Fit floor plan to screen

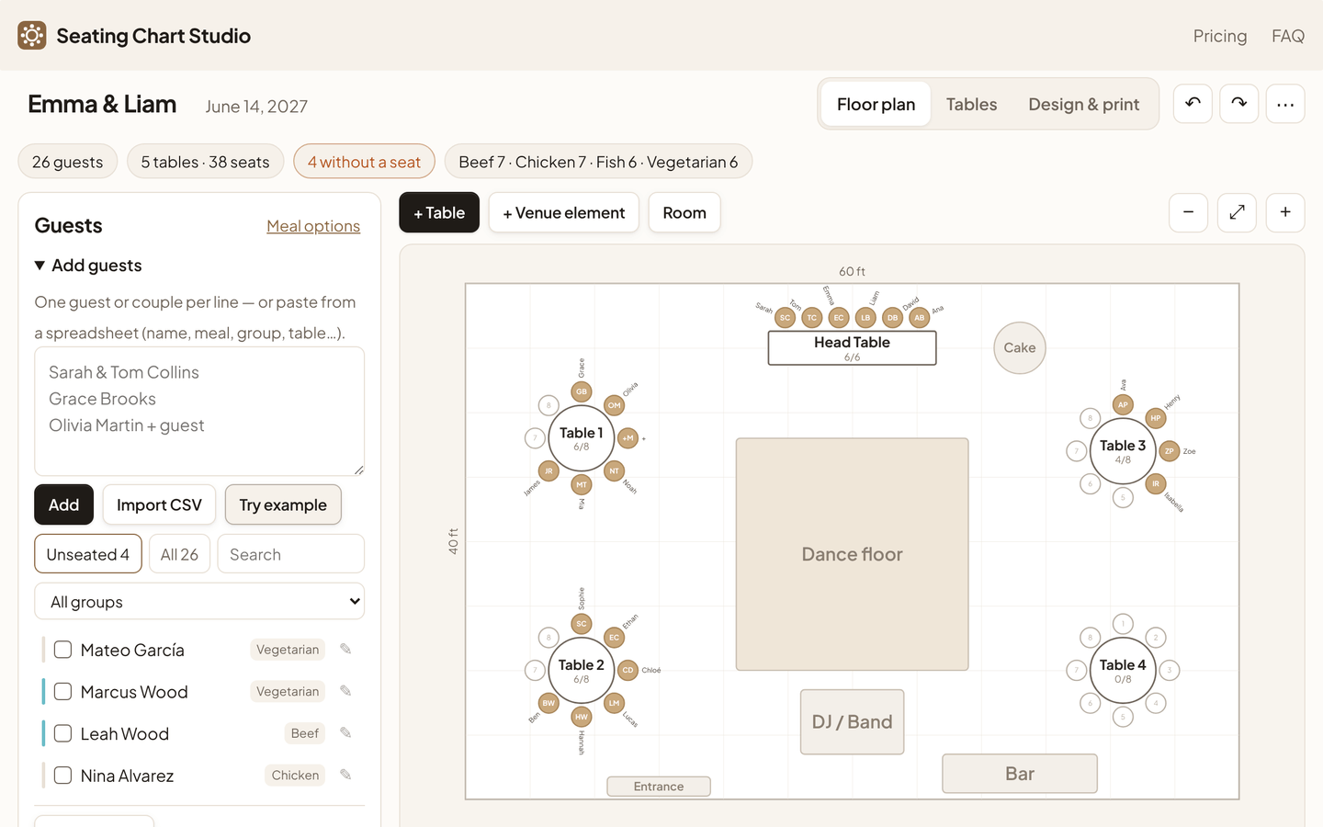(1237, 212)
